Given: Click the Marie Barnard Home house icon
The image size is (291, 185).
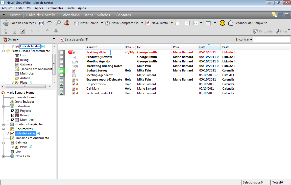Looking at the screenshot, I should pos(3,93).
